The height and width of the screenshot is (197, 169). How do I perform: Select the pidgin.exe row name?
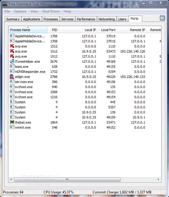point(22,77)
